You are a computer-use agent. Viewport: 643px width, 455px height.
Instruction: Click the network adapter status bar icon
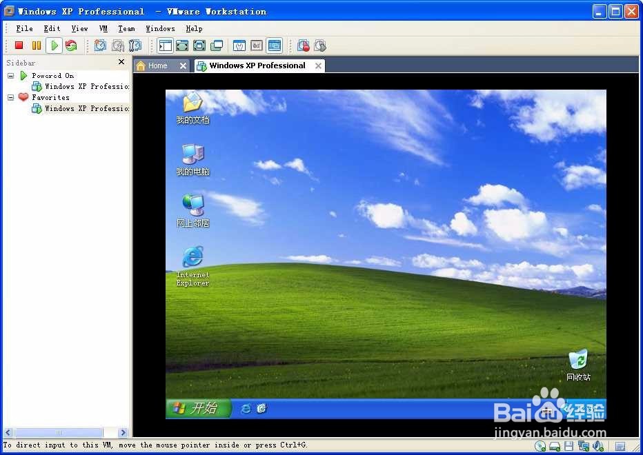tap(583, 446)
